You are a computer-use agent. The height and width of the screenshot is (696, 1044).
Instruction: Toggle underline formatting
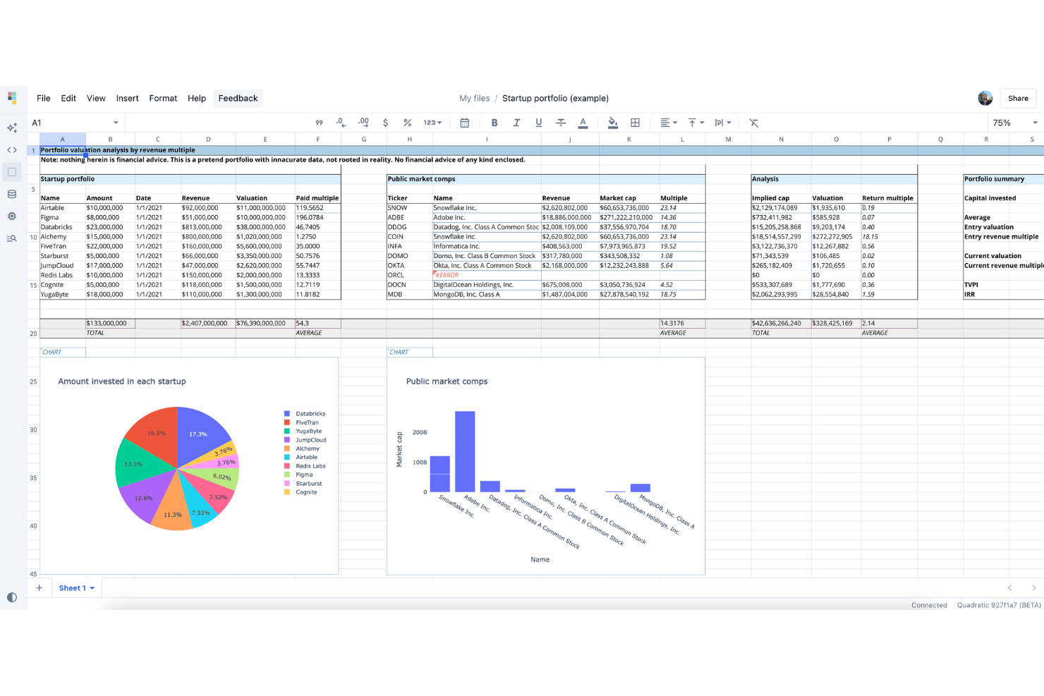[x=539, y=123]
